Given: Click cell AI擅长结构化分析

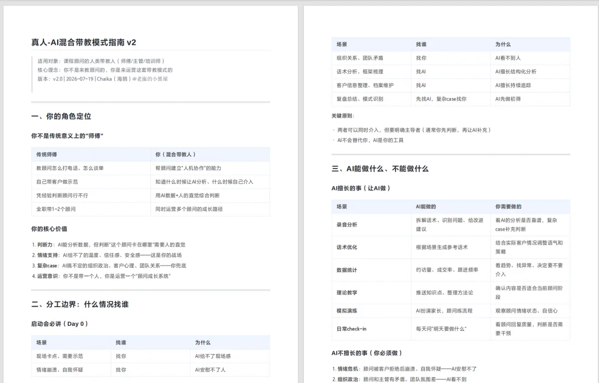Looking at the screenshot, I should 516,72.
